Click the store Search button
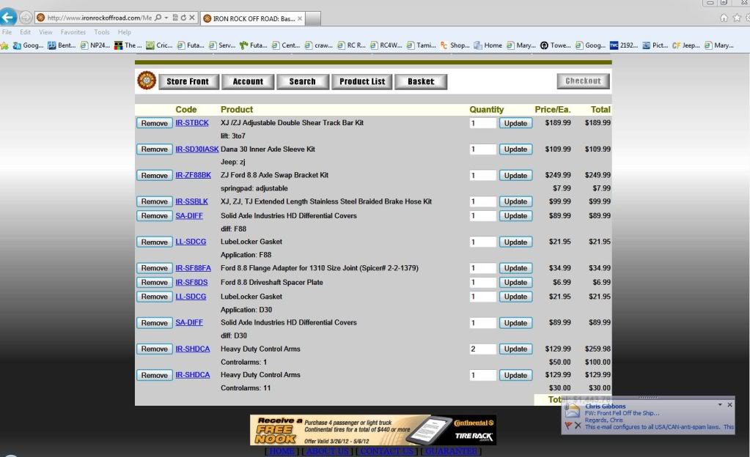Image resolution: width=750 pixels, height=457 pixels. 303,82
